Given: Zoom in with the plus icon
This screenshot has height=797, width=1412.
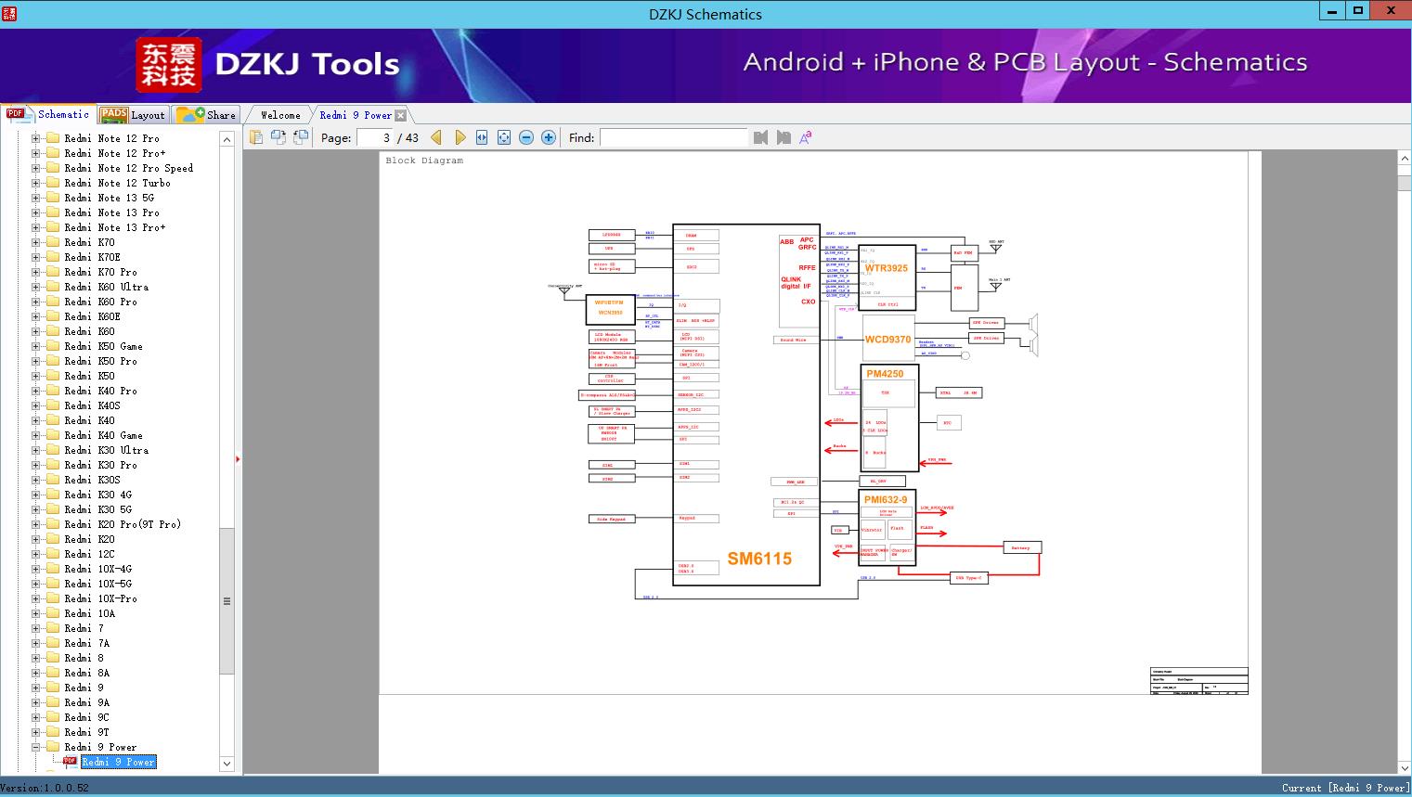Looking at the screenshot, I should click(x=548, y=136).
